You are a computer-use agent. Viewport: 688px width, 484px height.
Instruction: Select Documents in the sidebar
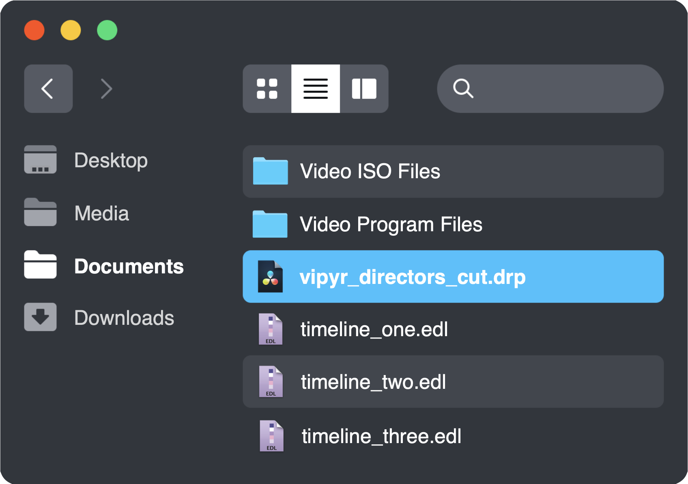[x=129, y=267]
